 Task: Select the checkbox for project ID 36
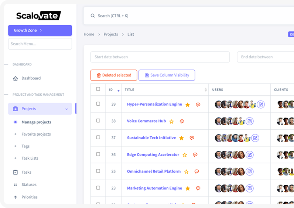[98, 154]
